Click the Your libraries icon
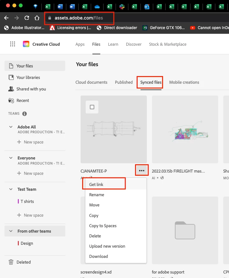The width and height of the screenshot is (229, 278). [11, 77]
